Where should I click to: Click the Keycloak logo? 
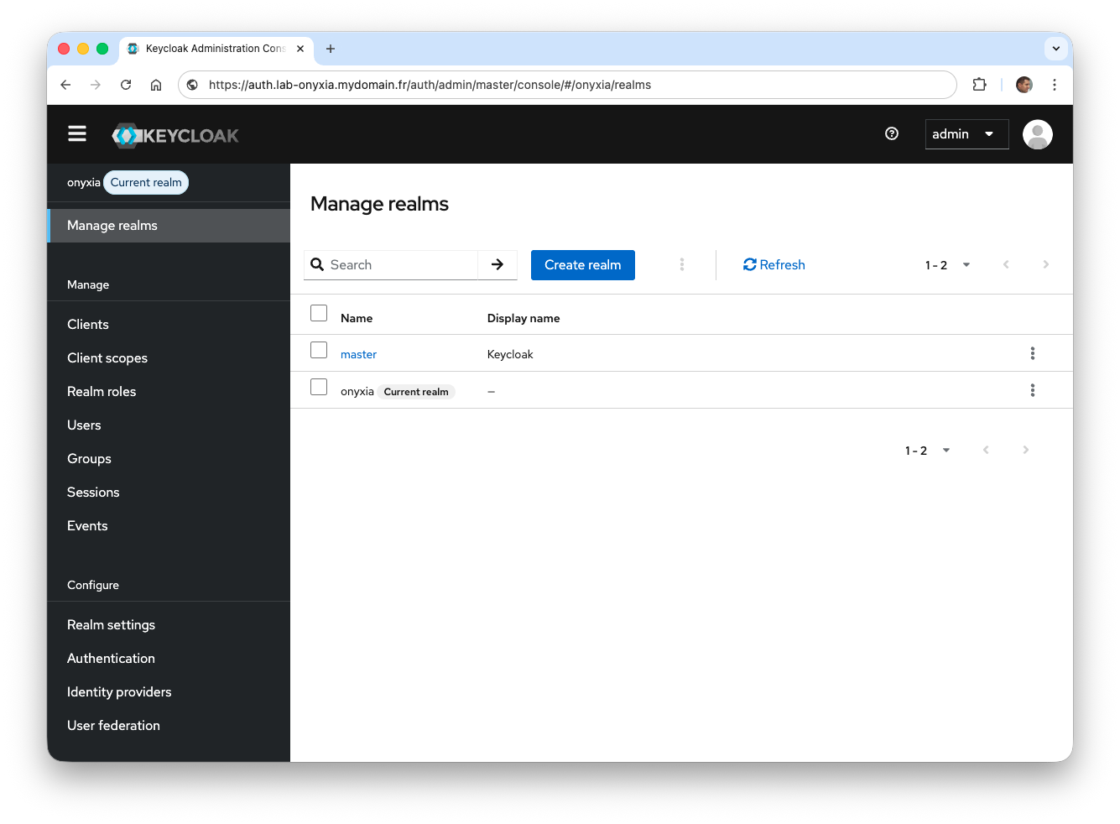pos(175,135)
